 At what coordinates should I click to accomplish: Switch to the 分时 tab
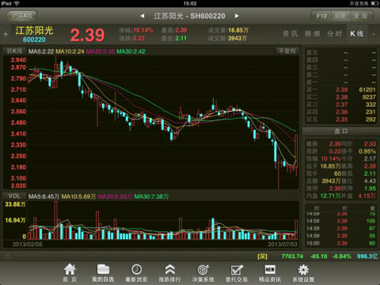(x=334, y=34)
